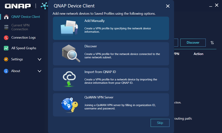Click the partly hidden button left of Discover
Viewport: 222px width, 133px height.
pos(176,42)
